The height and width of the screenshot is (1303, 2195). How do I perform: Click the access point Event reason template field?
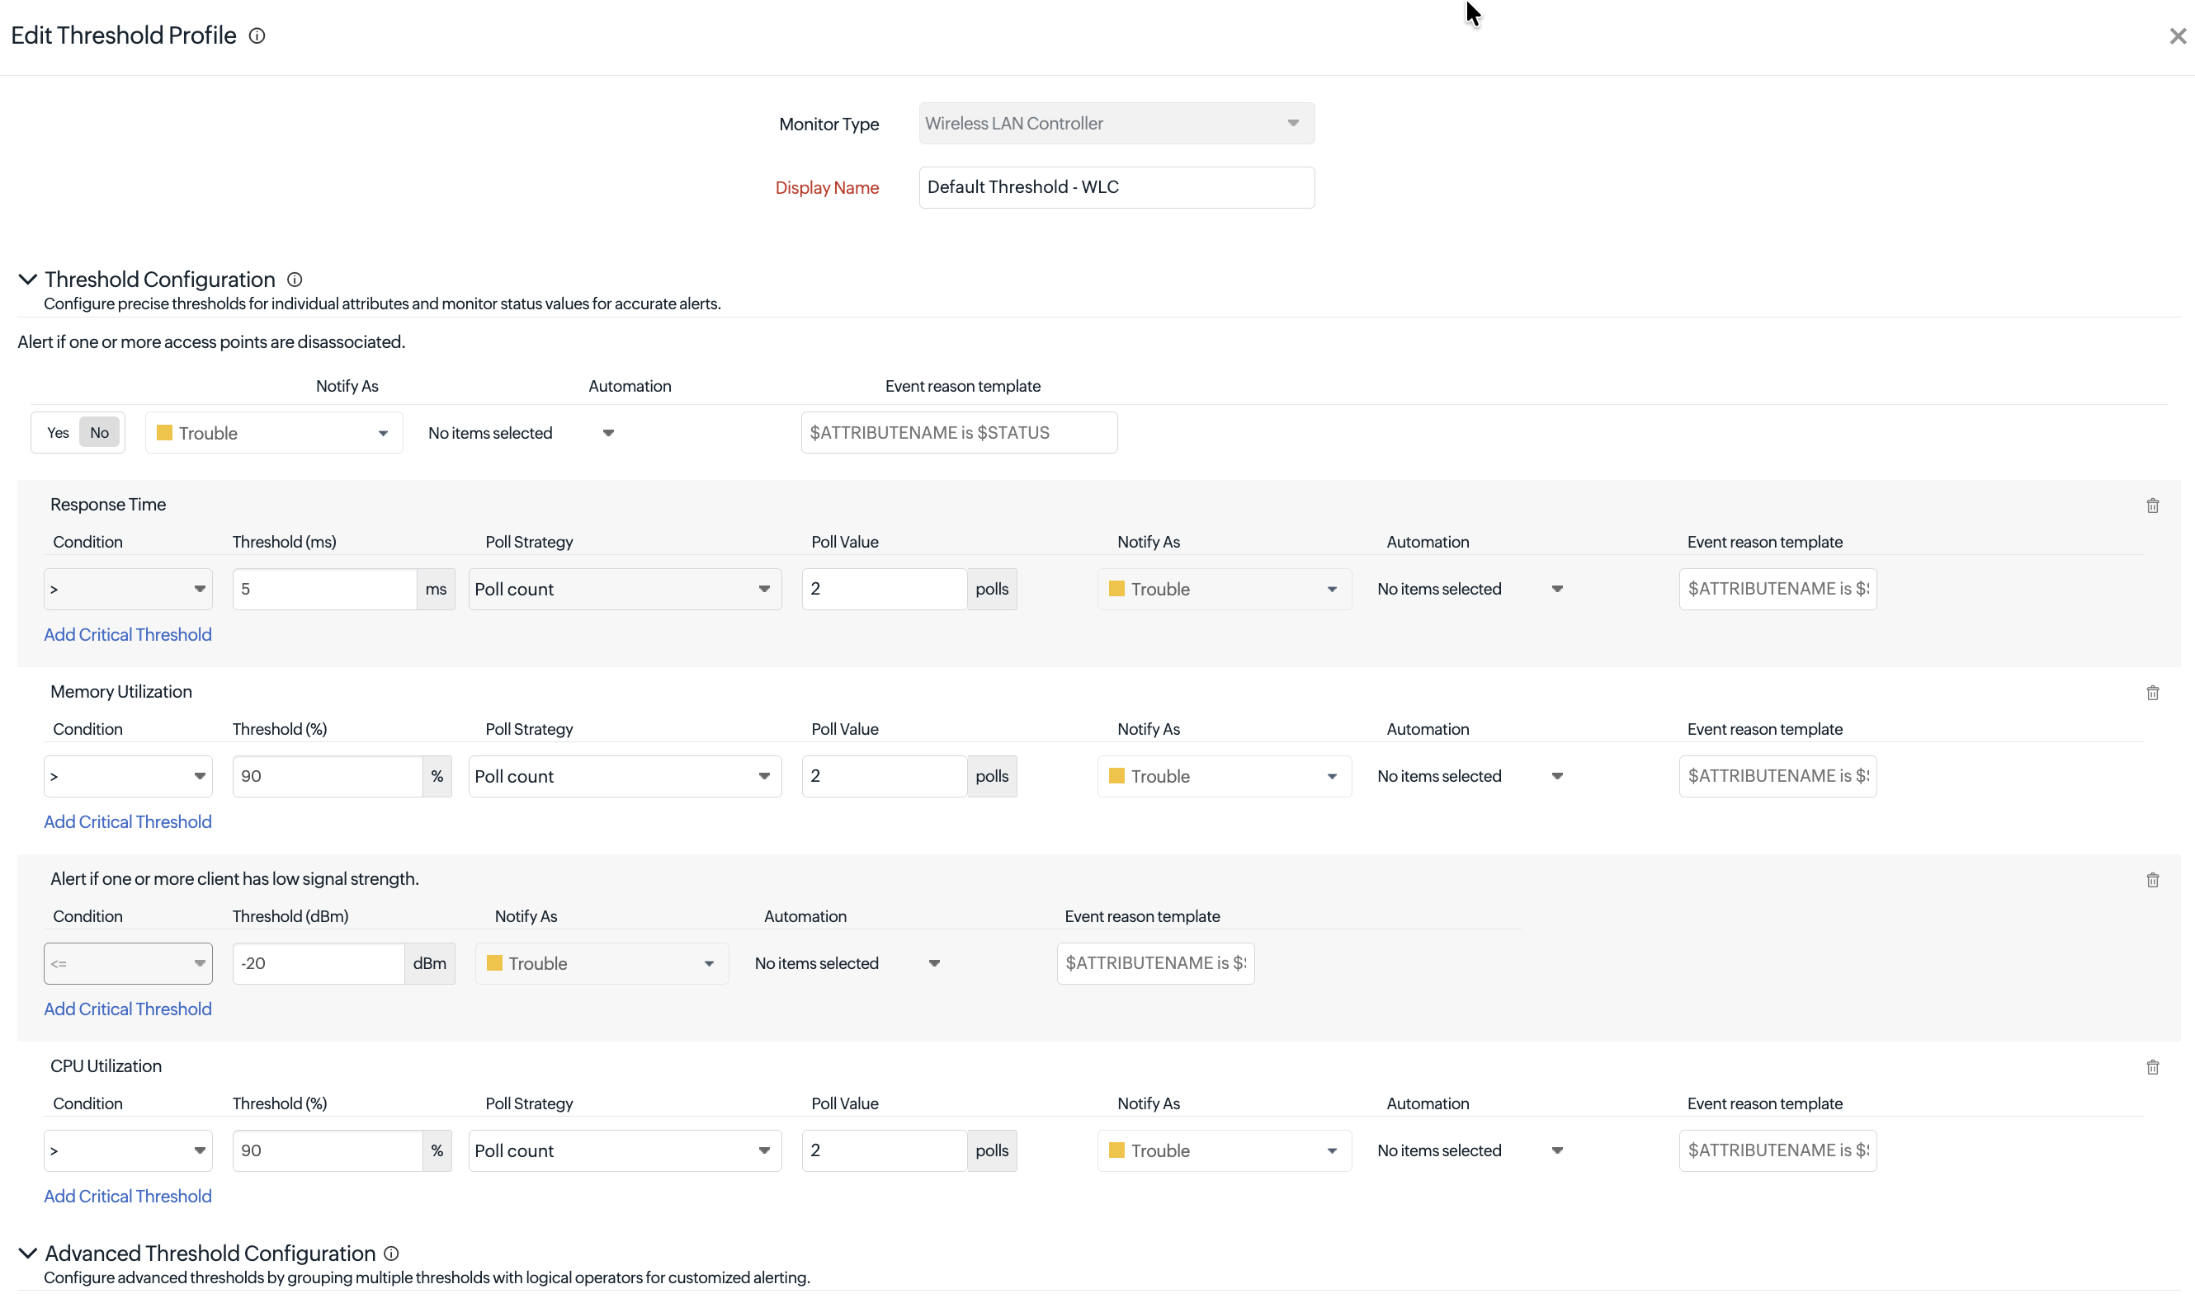pyautogui.click(x=959, y=433)
